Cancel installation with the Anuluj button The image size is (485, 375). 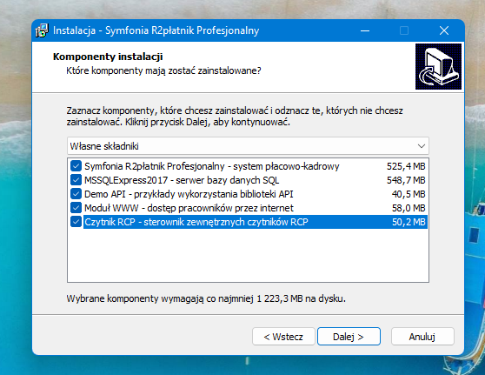pos(422,337)
